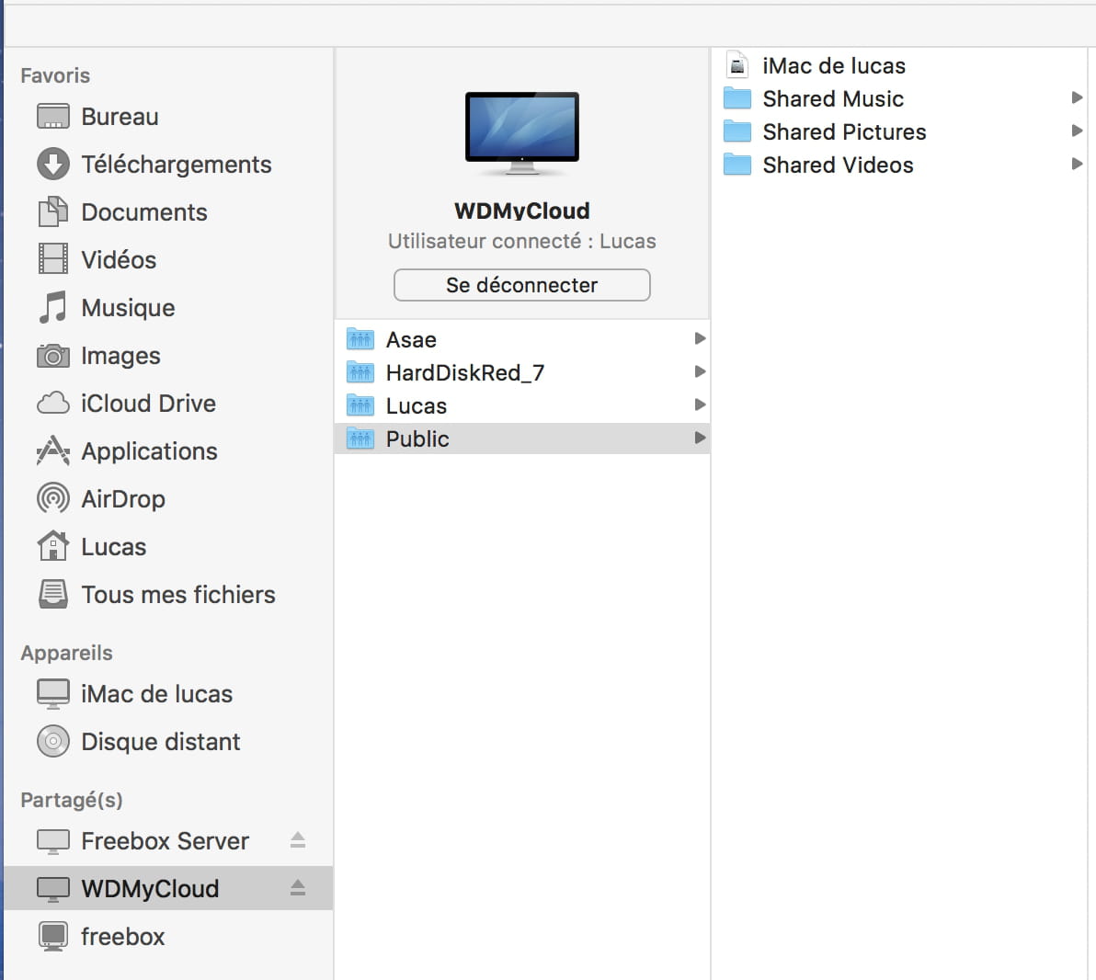Eject the WDMyCloud share
The height and width of the screenshot is (980, 1096).
[x=298, y=888]
